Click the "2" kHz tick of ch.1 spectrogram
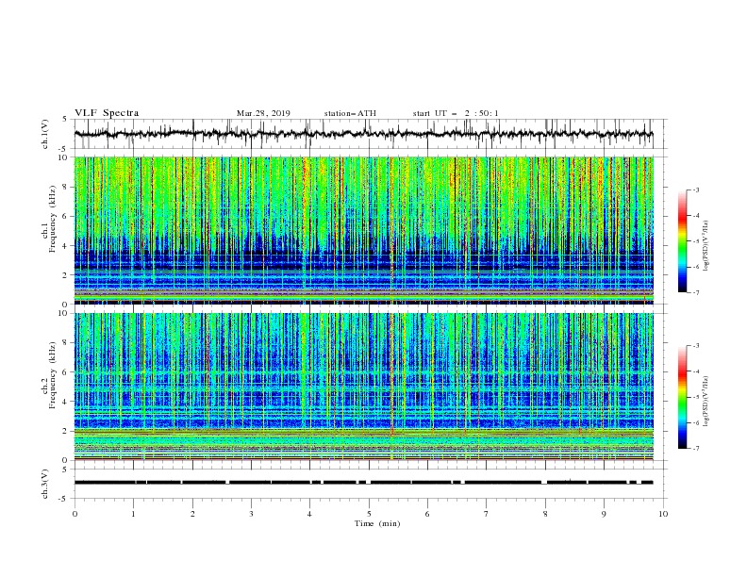 (x=66, y=274)
